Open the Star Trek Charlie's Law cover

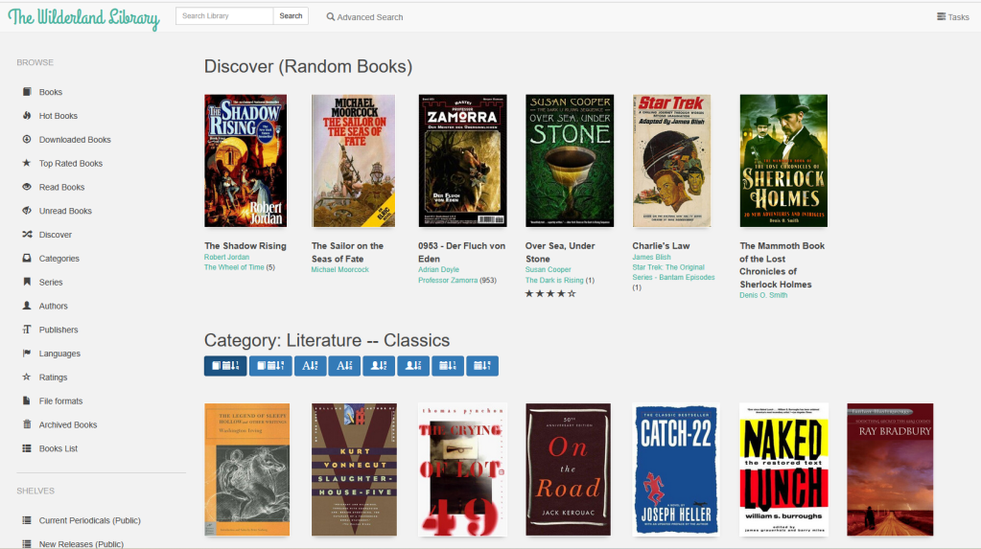672,161
